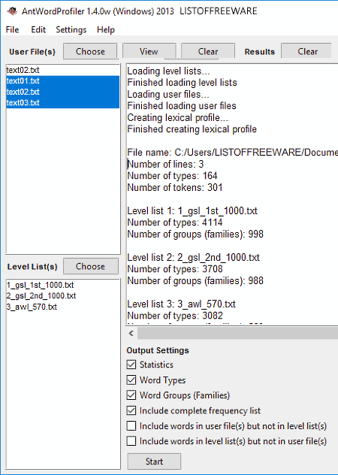Select highlighted text02.txt in user files list

tap(62, 92)
